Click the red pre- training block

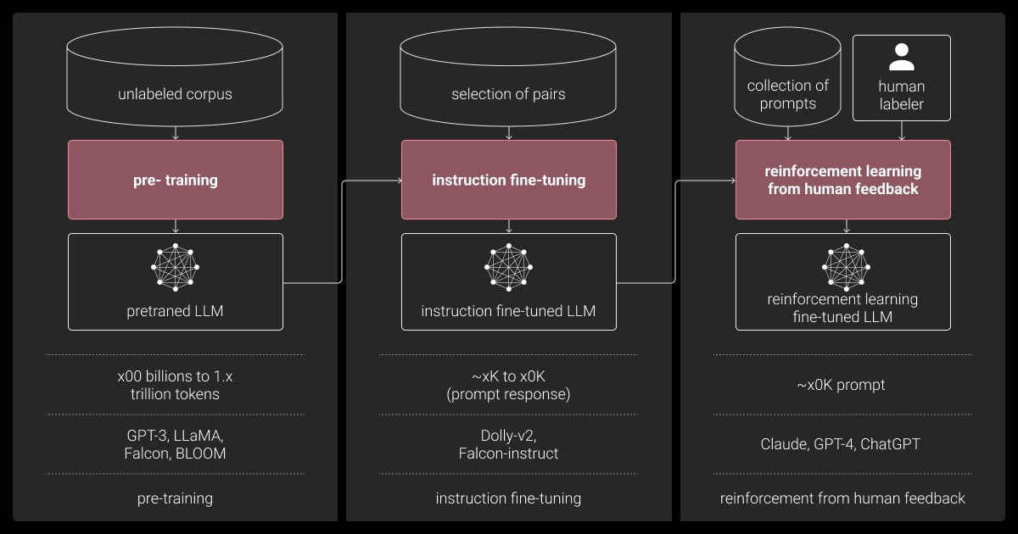pyautogui.click(x=175, y=180)
